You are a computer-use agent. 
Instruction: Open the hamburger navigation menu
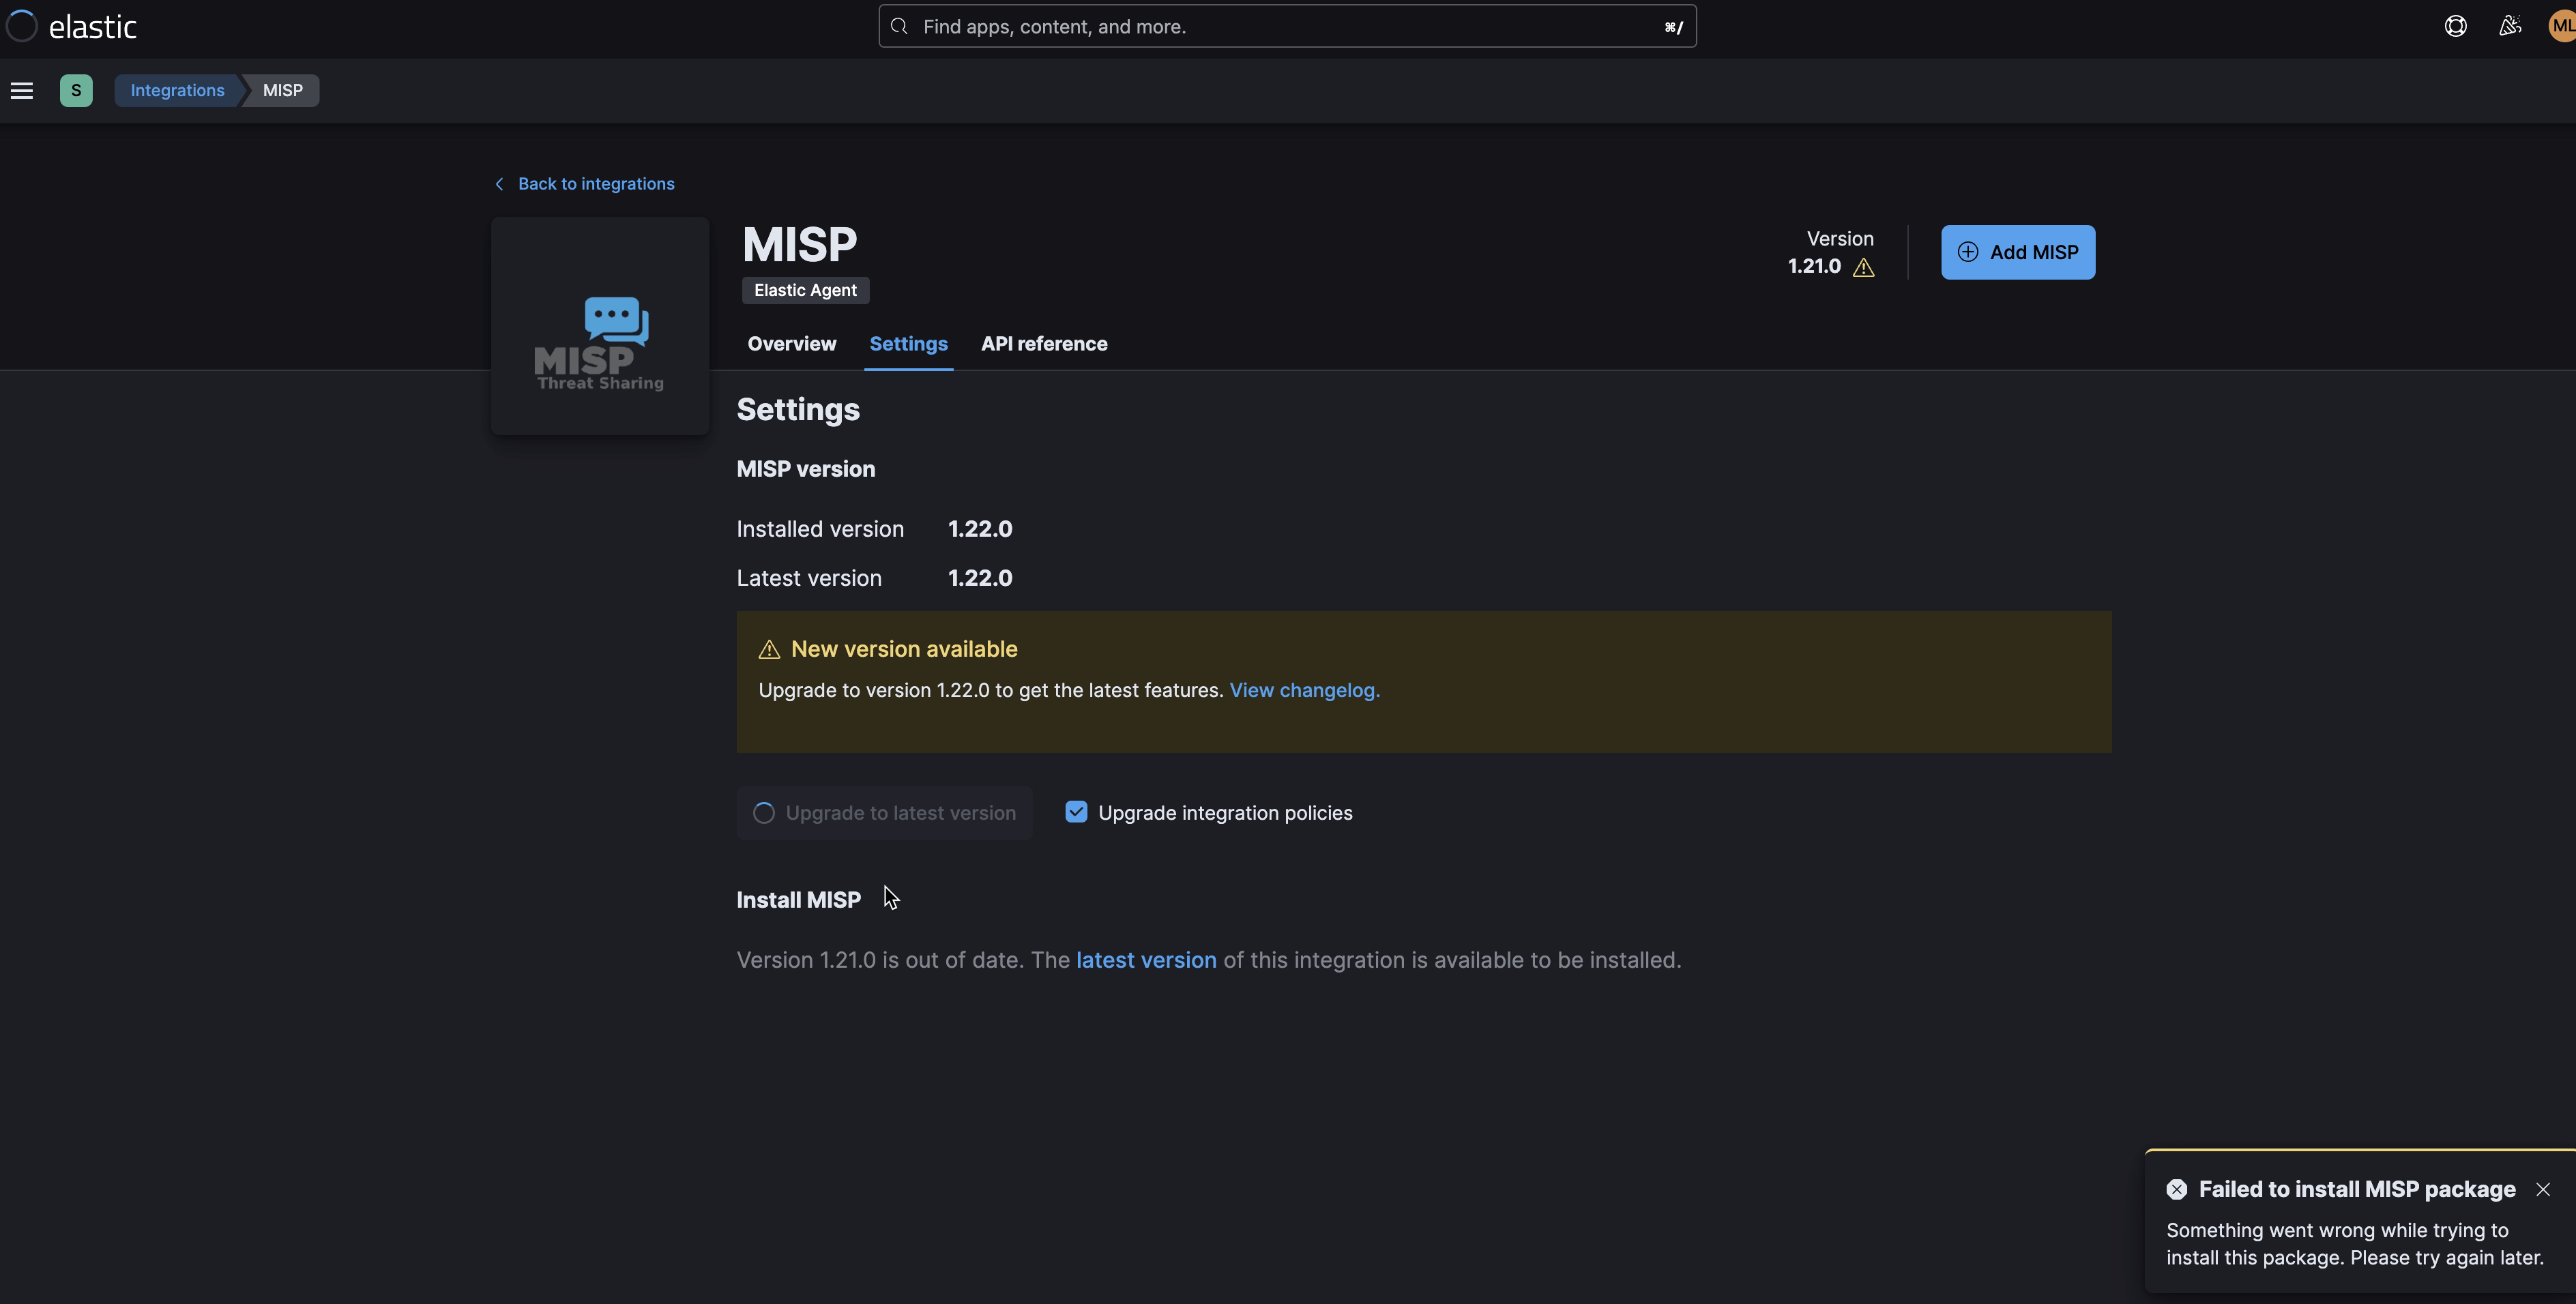[x=22, y=90]
